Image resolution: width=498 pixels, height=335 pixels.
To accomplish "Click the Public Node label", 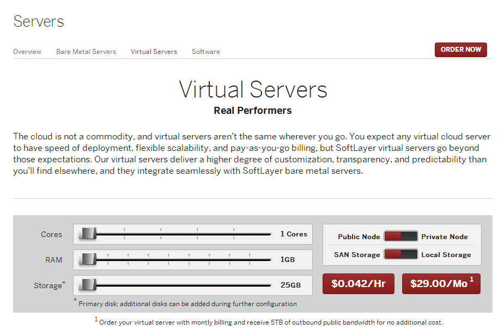I will [x=359, y=237].
